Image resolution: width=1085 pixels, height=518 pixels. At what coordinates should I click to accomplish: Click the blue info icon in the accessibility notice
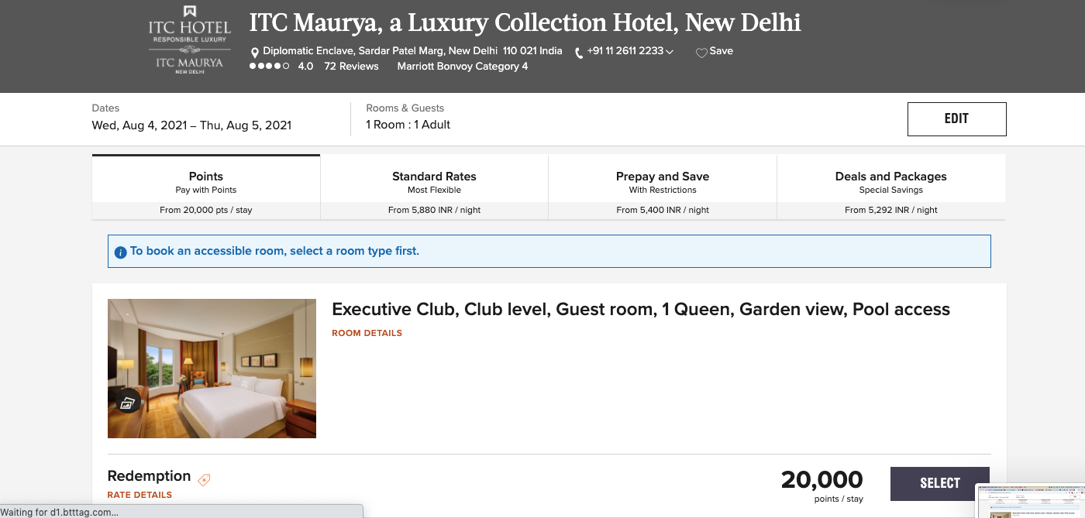click(120, 252)
